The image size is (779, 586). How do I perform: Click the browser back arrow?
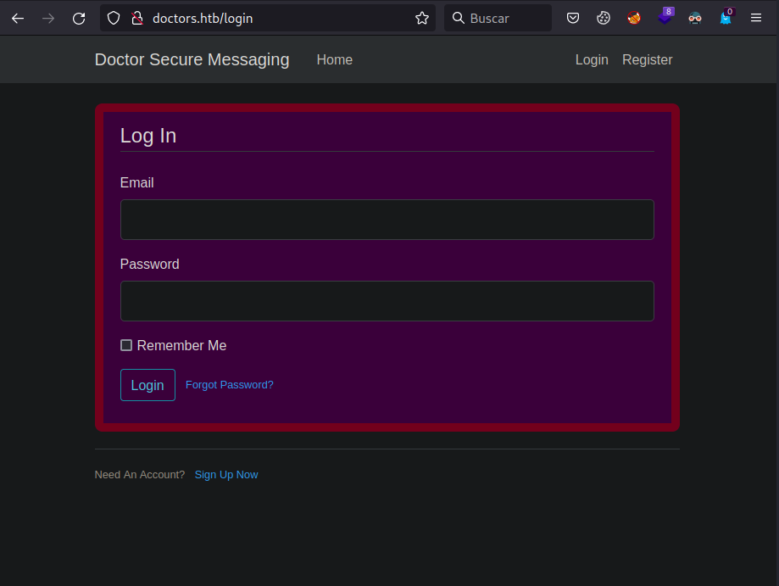pyautogui.click(x=18, y=18)
